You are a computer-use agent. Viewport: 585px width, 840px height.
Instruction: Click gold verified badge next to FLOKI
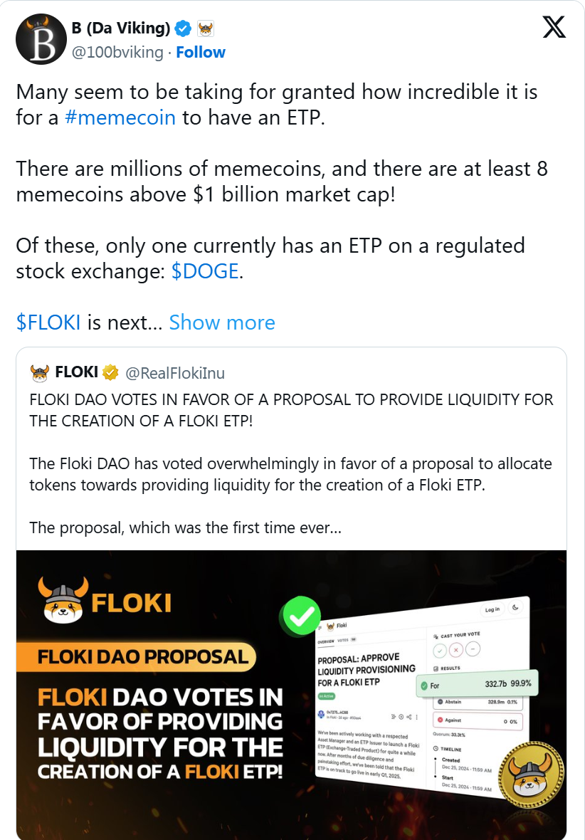click(110, 372)
